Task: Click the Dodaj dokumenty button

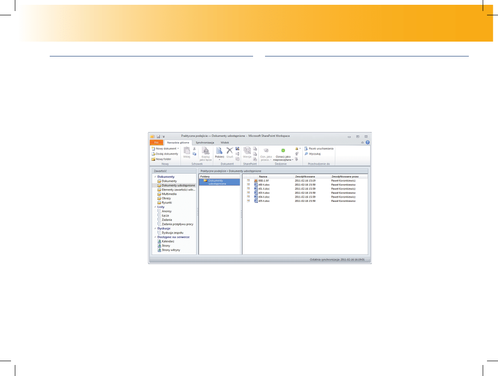Action: click(x=165, y=154)
